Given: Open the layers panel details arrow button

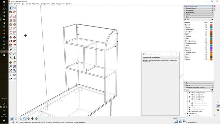Looking at the screenshot, I should (212, 19).
